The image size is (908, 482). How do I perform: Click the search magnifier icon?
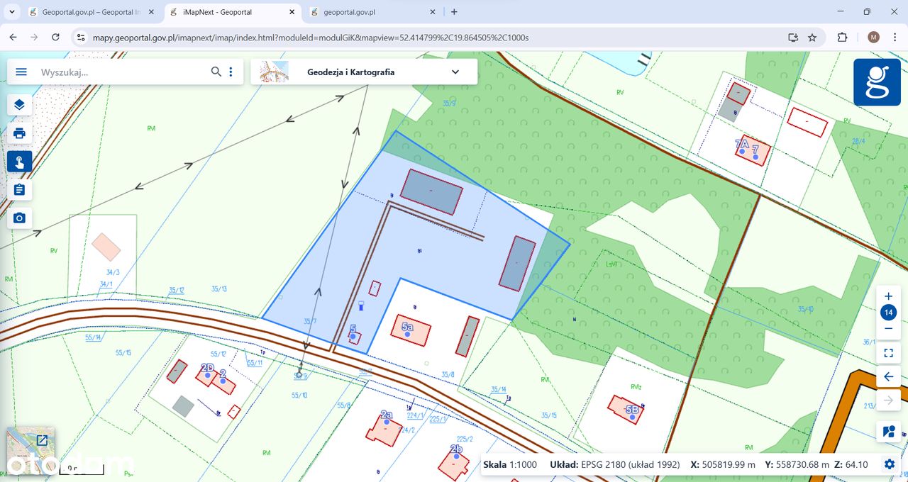point(216,72)
